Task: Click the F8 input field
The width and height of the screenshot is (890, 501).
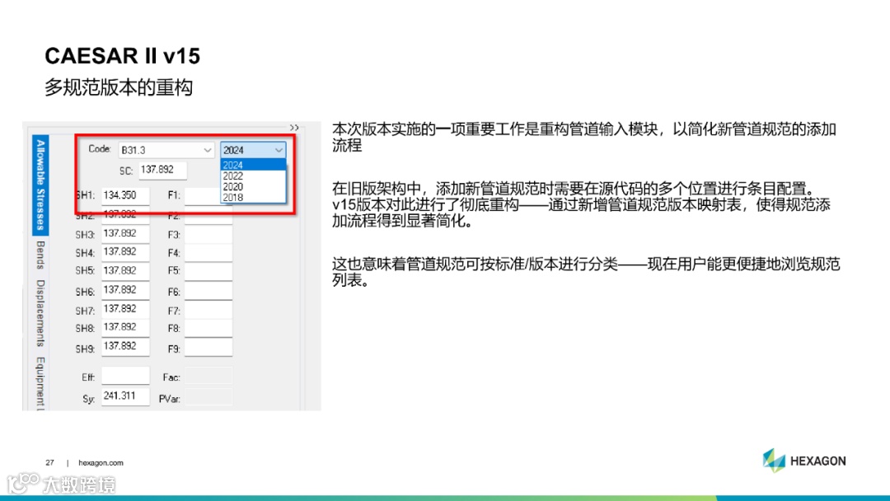Action: click(x=208, y=327)
